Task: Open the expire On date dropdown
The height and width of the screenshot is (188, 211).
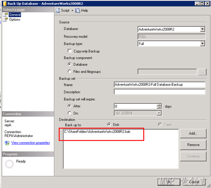Action: pyautogui.click(x=159, y=113)
